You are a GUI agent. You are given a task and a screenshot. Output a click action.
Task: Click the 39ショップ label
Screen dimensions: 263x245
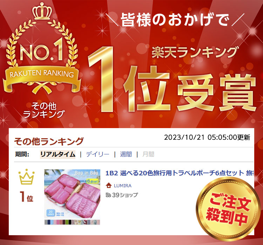[125, 195]
